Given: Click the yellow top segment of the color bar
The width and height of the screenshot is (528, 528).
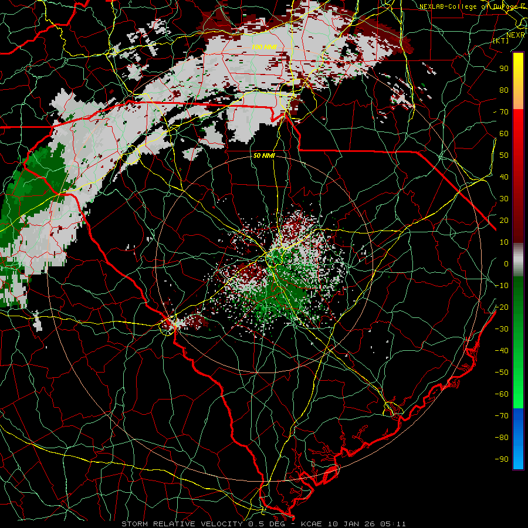Looking at the screenshot, I should [518, 80].
